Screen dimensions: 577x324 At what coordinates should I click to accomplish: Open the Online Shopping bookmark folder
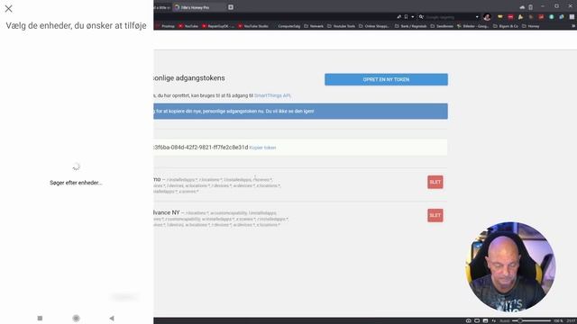coord(374,26)
